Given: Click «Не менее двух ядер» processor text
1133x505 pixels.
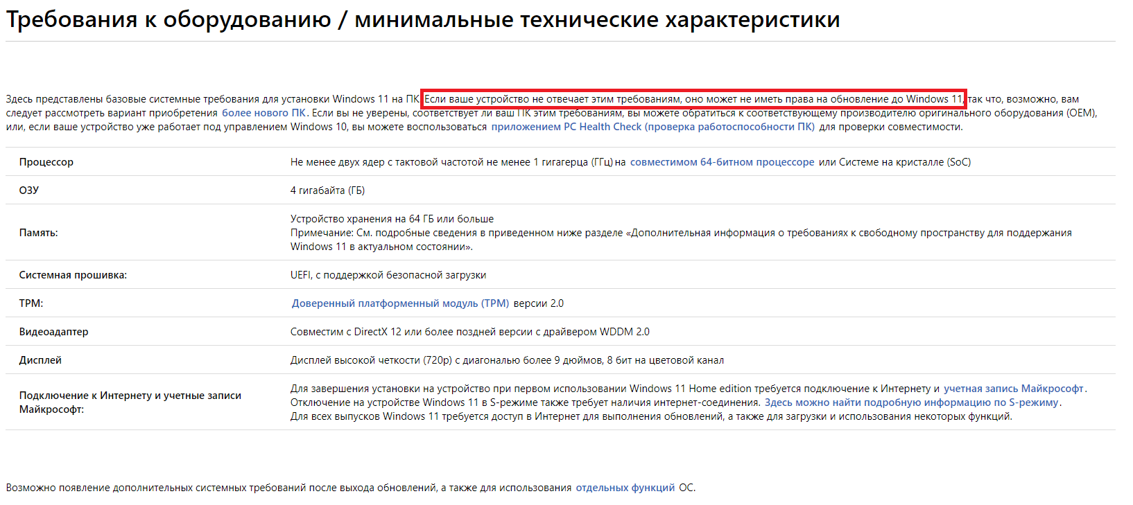Looking at the screenshot, I should click(458, 162).
